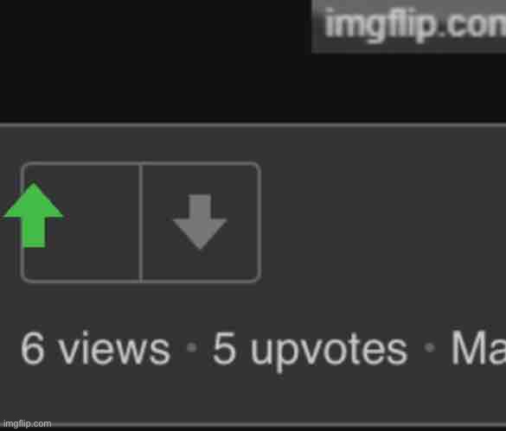Click the number "6" in the views count
Screen dimensions: 506x431
(x=32, y=349)
